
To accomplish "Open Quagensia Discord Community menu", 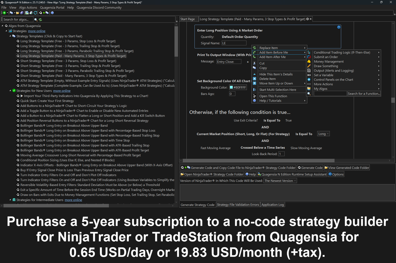I will click(99, 8).
